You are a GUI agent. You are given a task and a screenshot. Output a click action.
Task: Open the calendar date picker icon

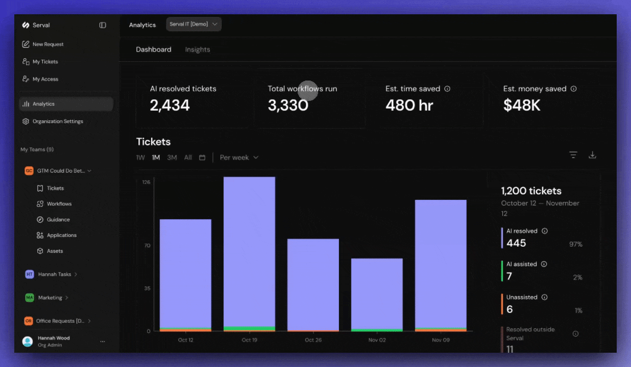202,158
